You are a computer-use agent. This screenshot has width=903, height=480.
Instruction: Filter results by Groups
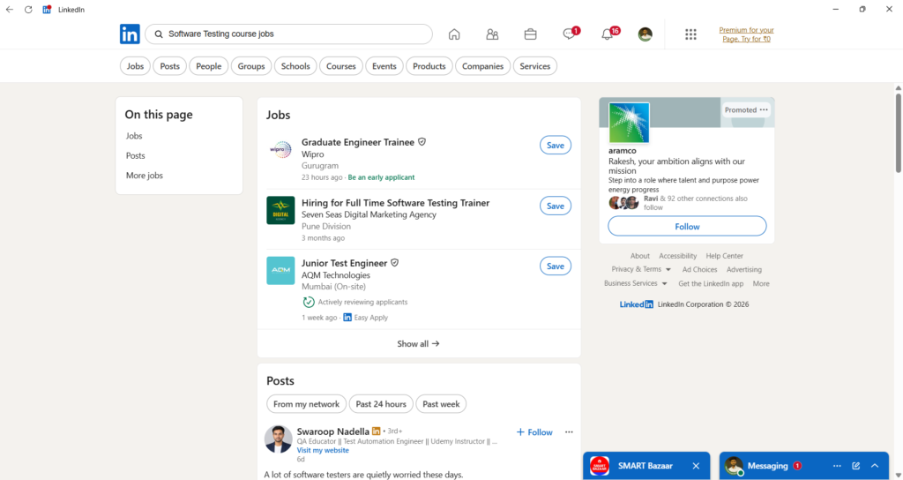251,66
